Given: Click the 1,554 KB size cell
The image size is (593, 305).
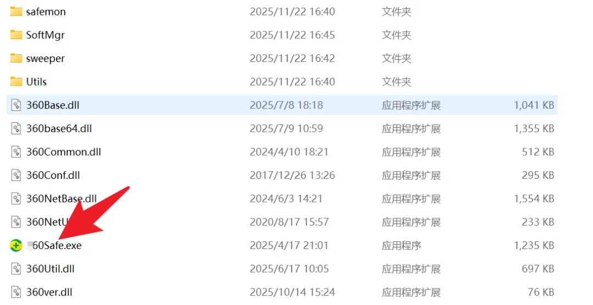Looking at the screenshot, I should click(x=534, y=199).
